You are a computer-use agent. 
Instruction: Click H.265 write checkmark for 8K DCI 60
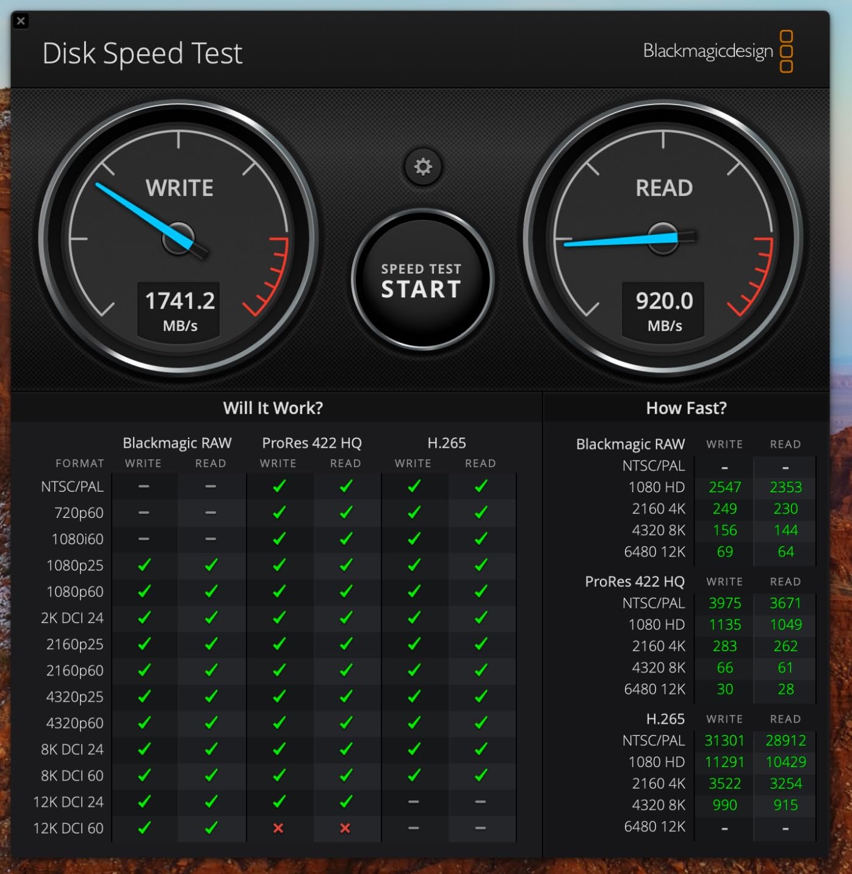point(414,775)
